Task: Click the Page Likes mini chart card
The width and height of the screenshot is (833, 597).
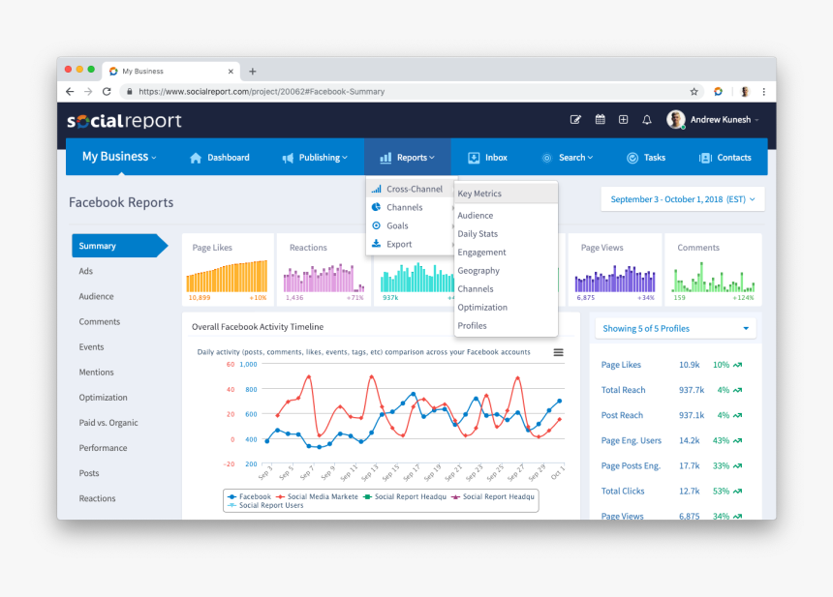Action: point(228,270)
